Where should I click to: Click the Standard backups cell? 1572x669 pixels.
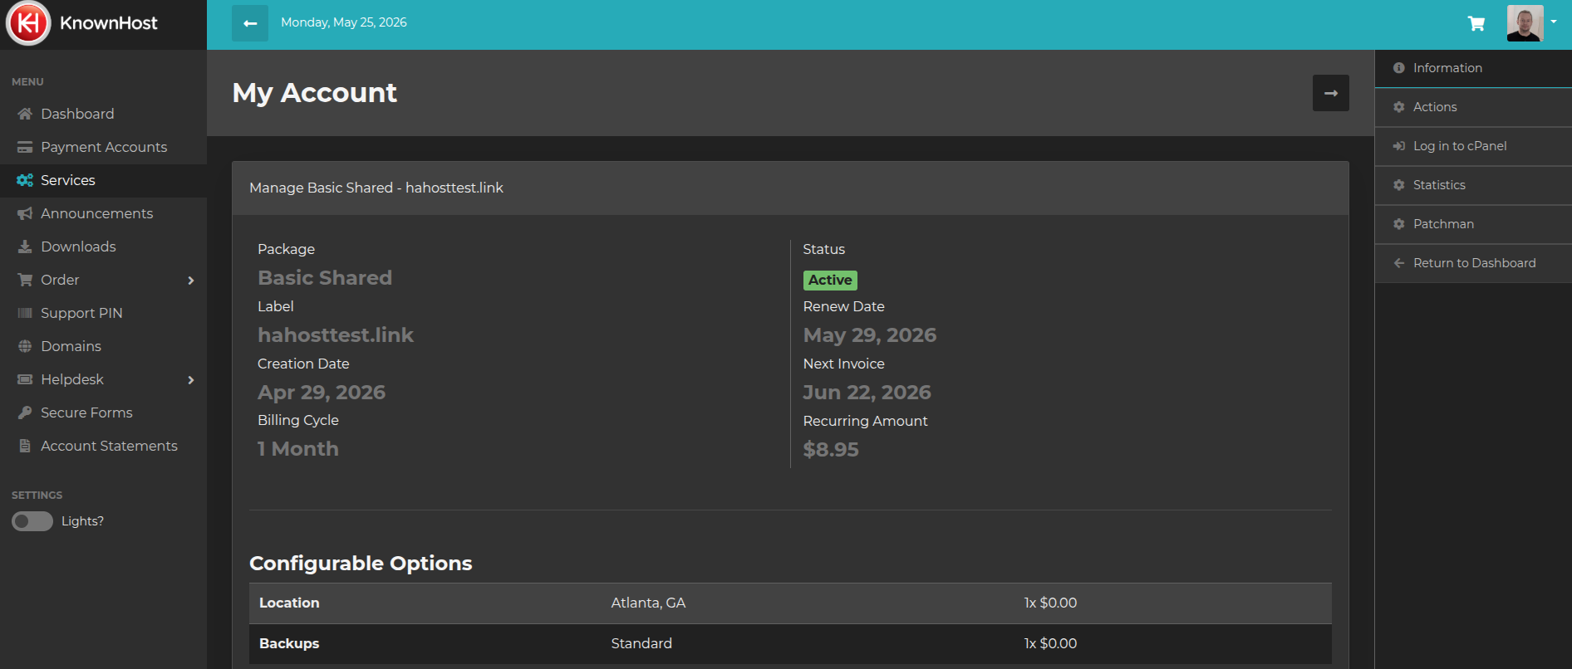(641, 643)
